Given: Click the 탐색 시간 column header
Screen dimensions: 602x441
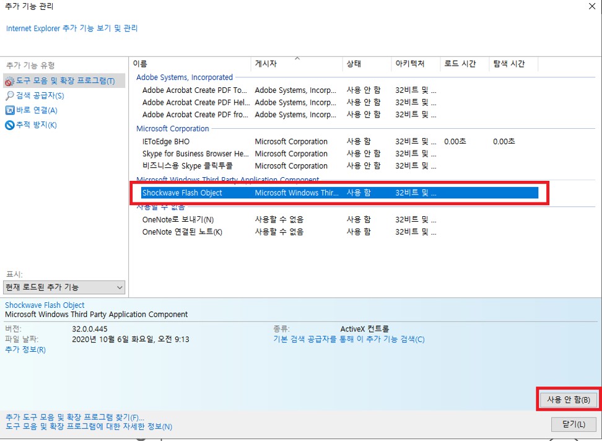Looking at the screenshot, I should 513,64.
